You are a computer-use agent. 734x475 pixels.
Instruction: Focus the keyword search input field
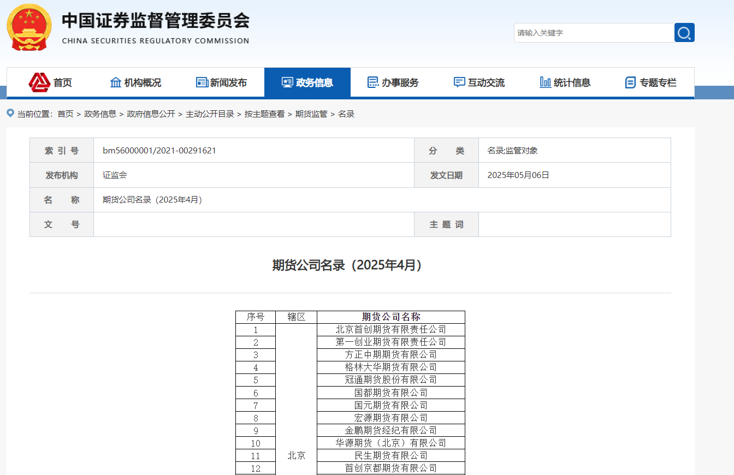tap(594, 33)
